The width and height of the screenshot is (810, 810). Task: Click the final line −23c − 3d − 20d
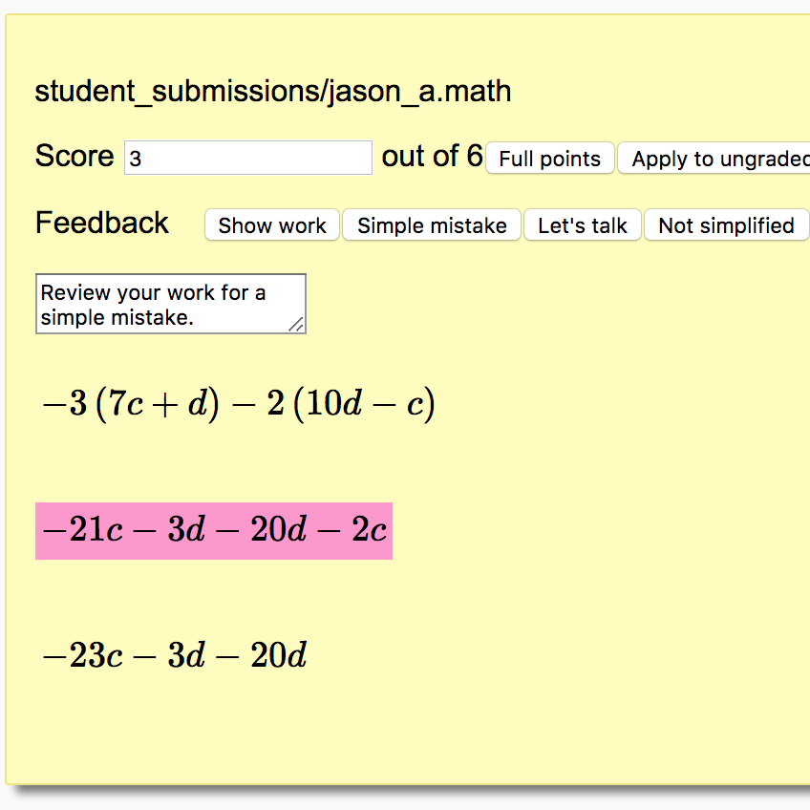click(x=175, y=655)
